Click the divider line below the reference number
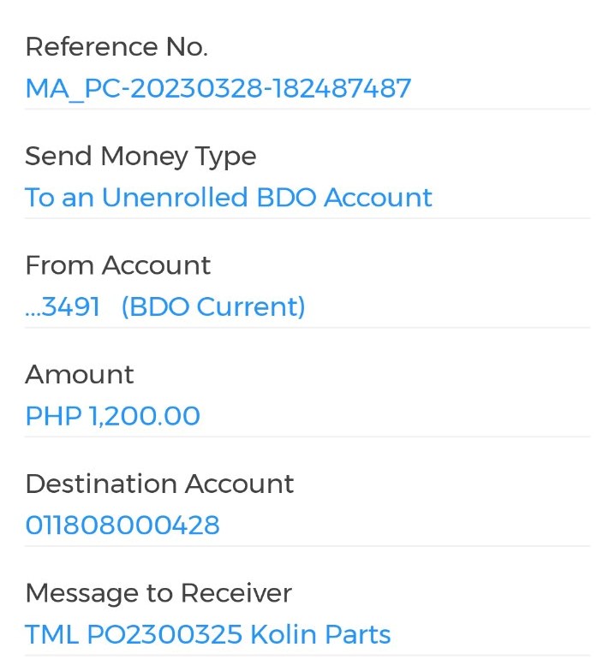This screenshot has height=671, width=615. pyautogui.click(x=307, y=109)
